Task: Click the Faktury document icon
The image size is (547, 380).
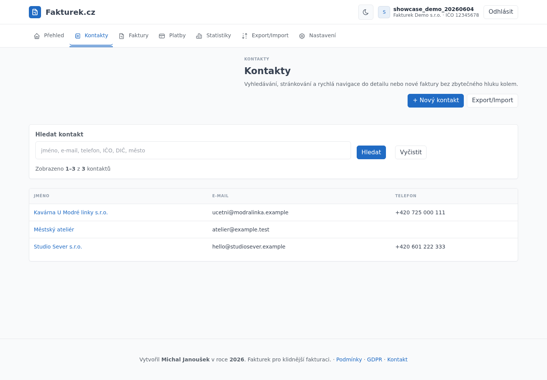Action: 122,36
